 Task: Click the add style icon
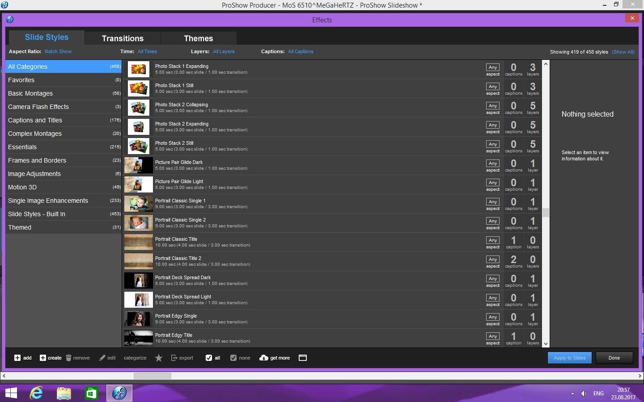coord(17,358)
